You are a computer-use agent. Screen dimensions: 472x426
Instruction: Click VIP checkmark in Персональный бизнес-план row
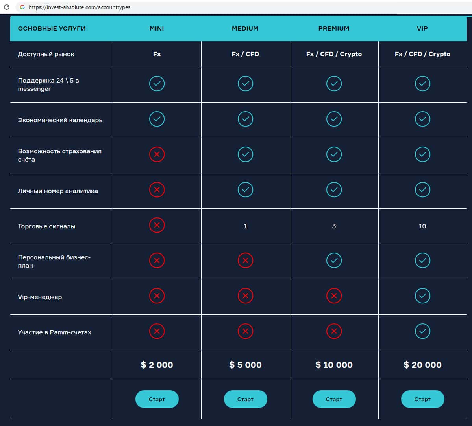pyautogui.click(x=422, y=261)
